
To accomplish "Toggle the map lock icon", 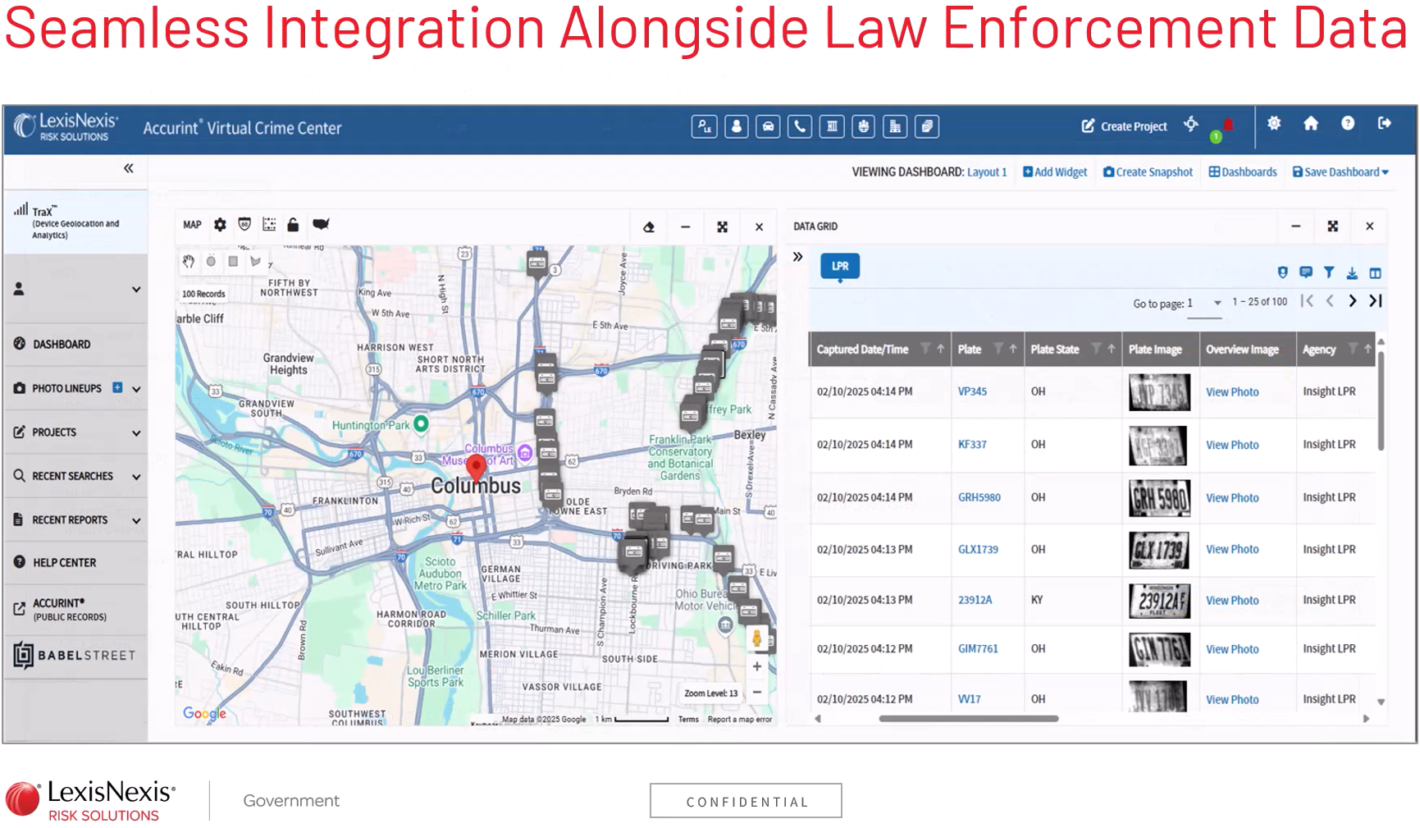I will [293, 225].
